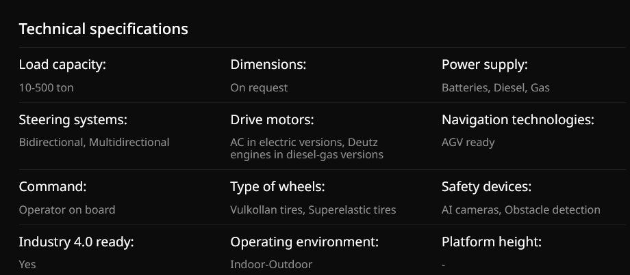Click the Drive motors label
The height and width of the screenshot is (275, 630).
tap(272, 120)
